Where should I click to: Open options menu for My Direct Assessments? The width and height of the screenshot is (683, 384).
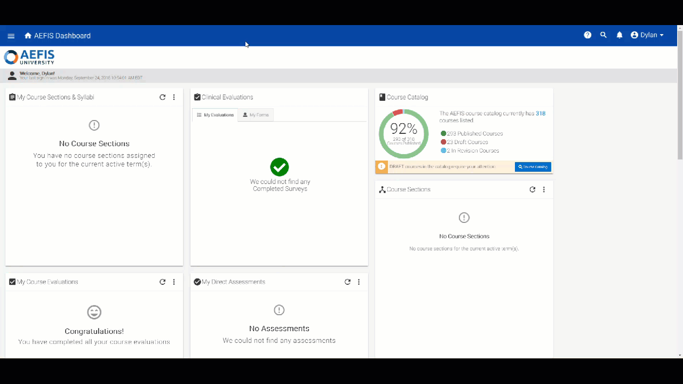point(359,282)
